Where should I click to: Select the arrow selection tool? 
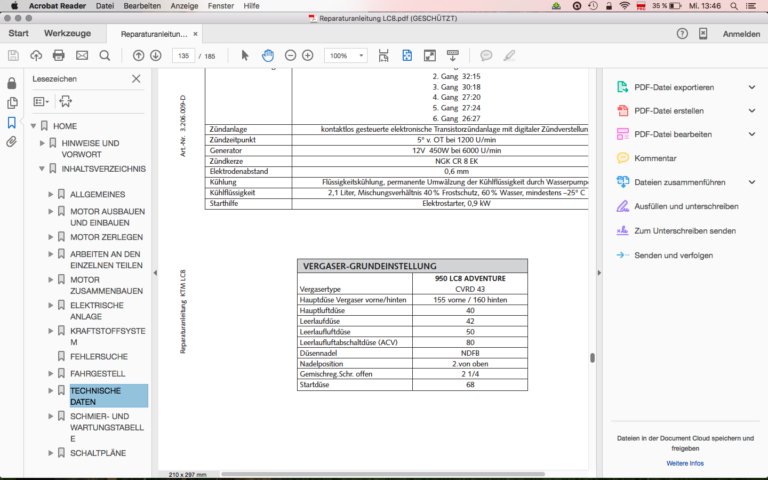pos(245,55)
